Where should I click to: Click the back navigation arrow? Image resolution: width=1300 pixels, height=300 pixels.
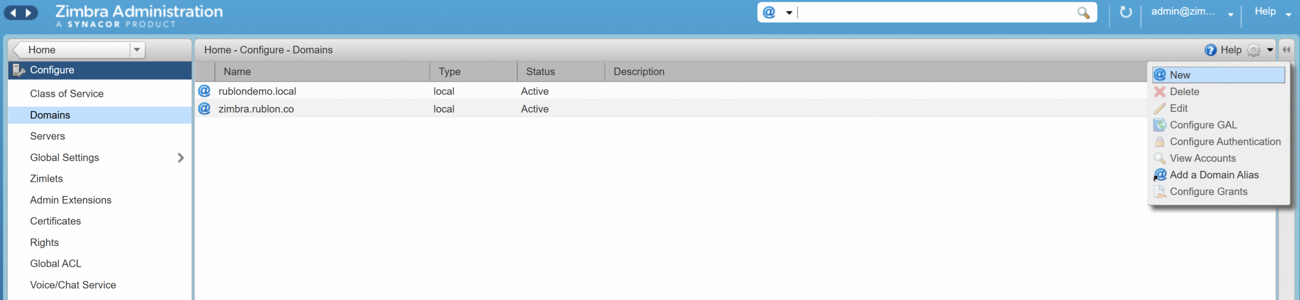click(13, 13)
